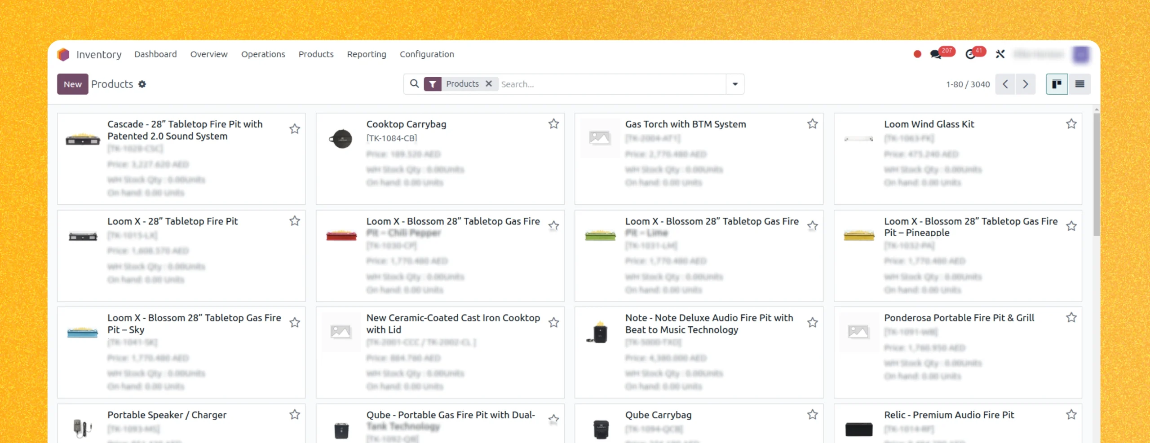
Task: Star the Qube Portable Gas Fire Pit
Action: 553,420
